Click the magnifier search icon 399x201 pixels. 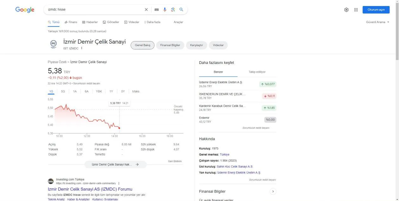pos(181,9)
